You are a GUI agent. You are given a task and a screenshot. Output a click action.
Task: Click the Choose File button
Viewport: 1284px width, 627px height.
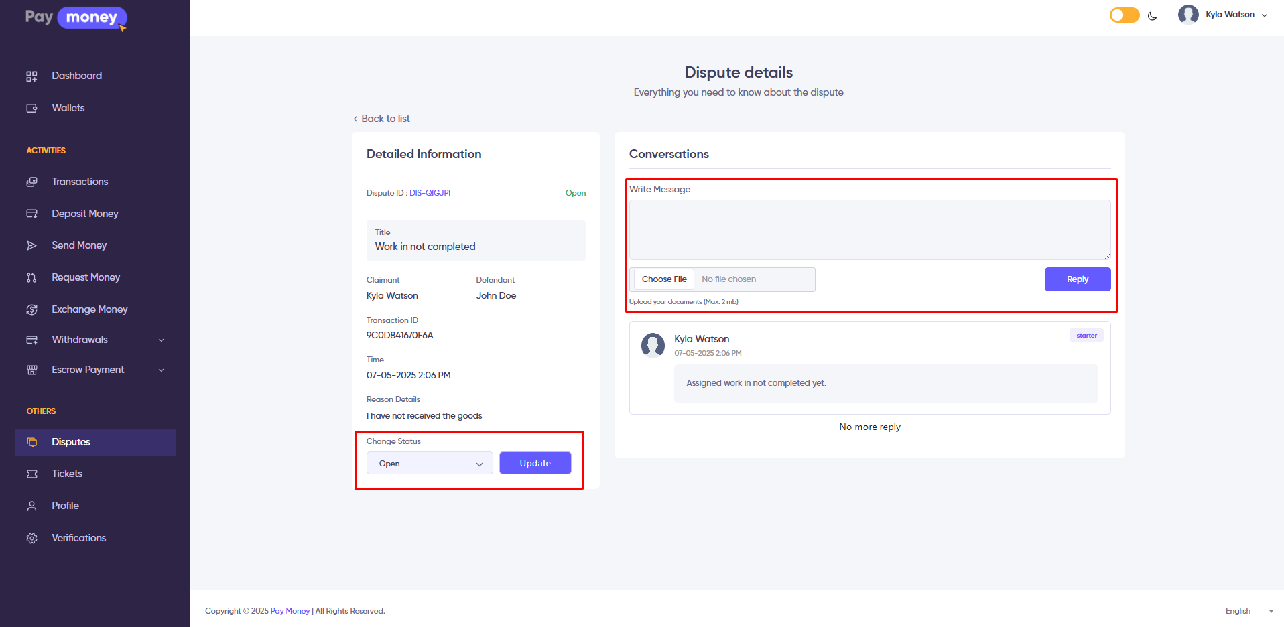click(664, 279)
